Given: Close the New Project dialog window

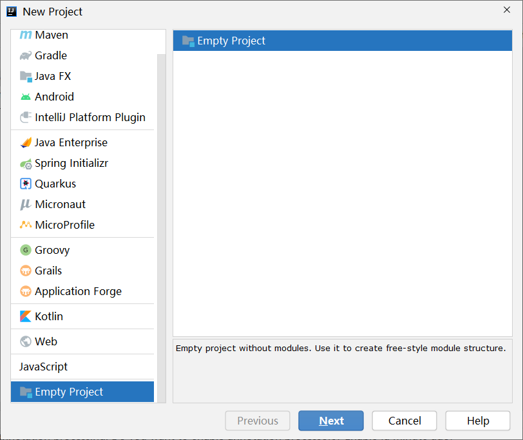Looking at the screenshot, I should tap(507, 10).
